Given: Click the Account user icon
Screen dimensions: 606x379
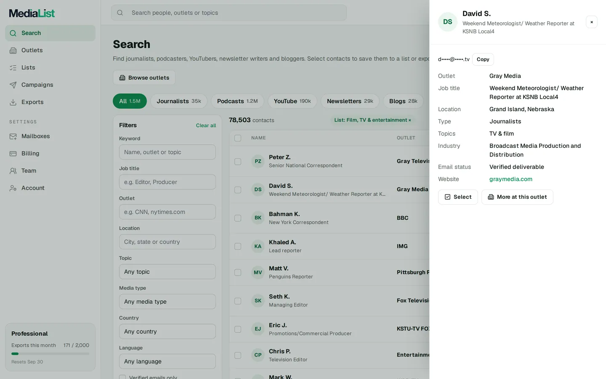Looking at the screenshot, I should point(13,188).
